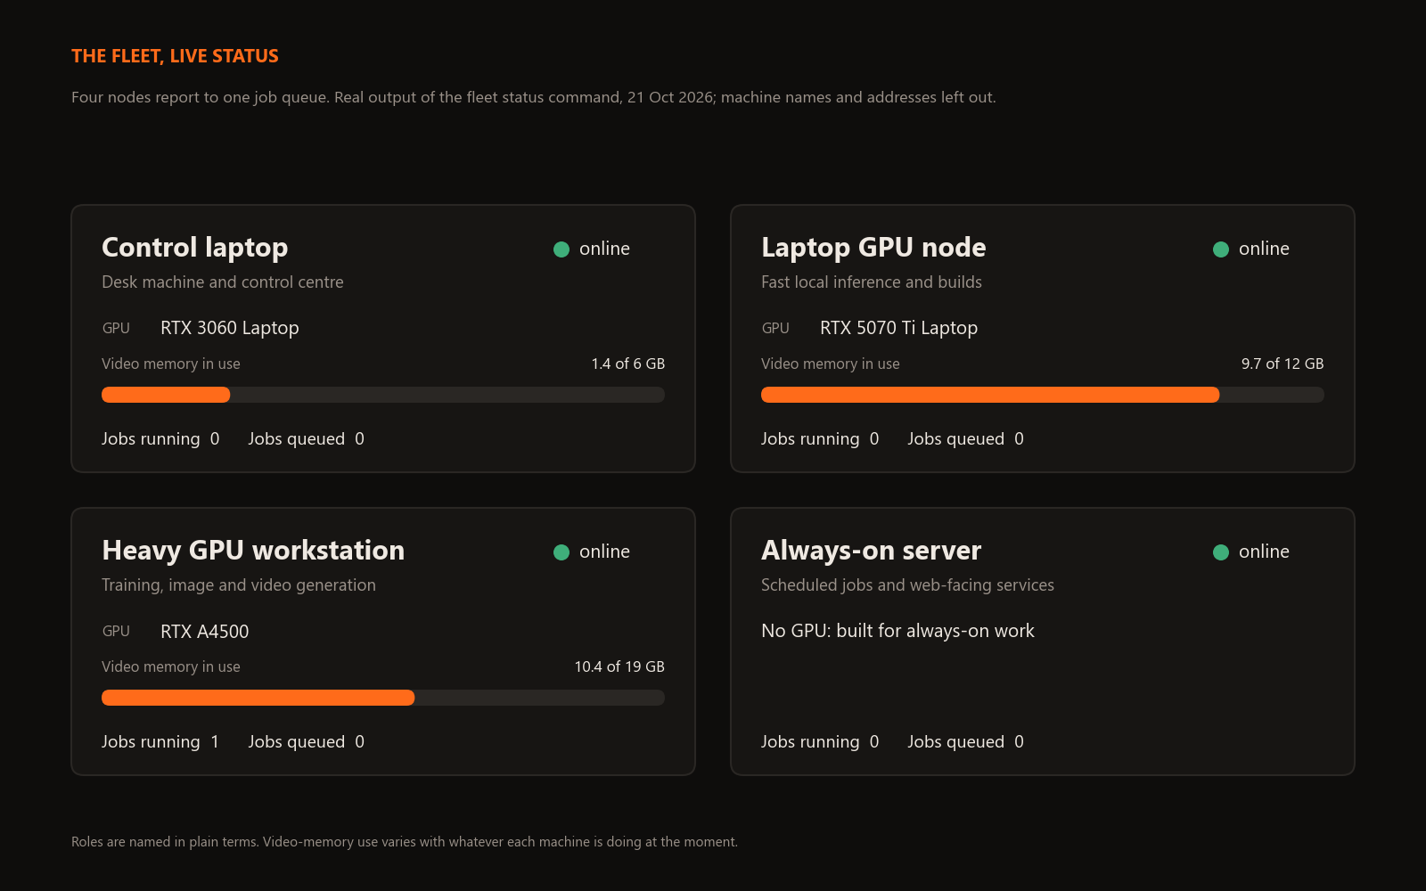The image size is (1426, 891).
Task: Click Jobs running on Control laptop
Action: point(160,439)
